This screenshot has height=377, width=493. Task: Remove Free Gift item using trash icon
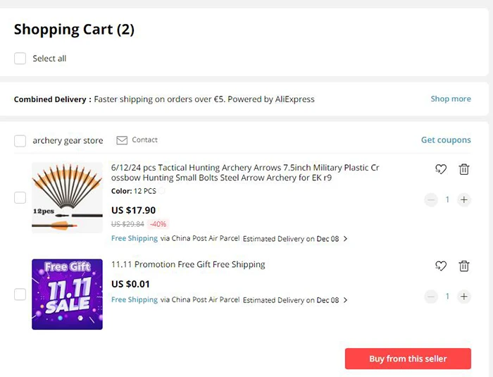point(464,266)
